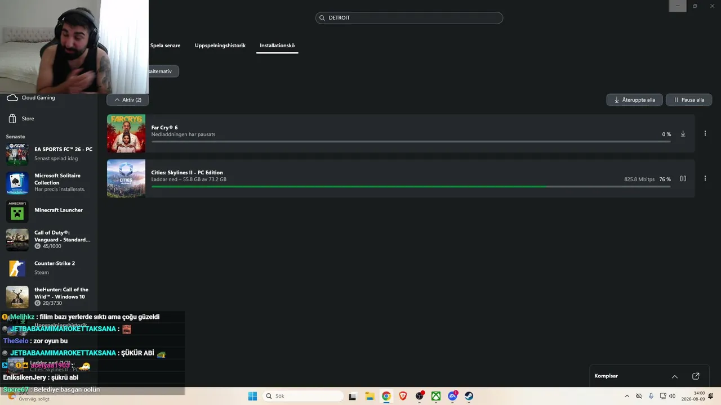Open Task View on the taskbar
The height and width of the screenshot is (405, 721).
pos(353,396)
